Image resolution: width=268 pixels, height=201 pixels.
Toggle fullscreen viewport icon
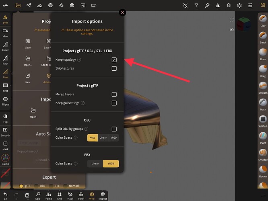point(231,20)
